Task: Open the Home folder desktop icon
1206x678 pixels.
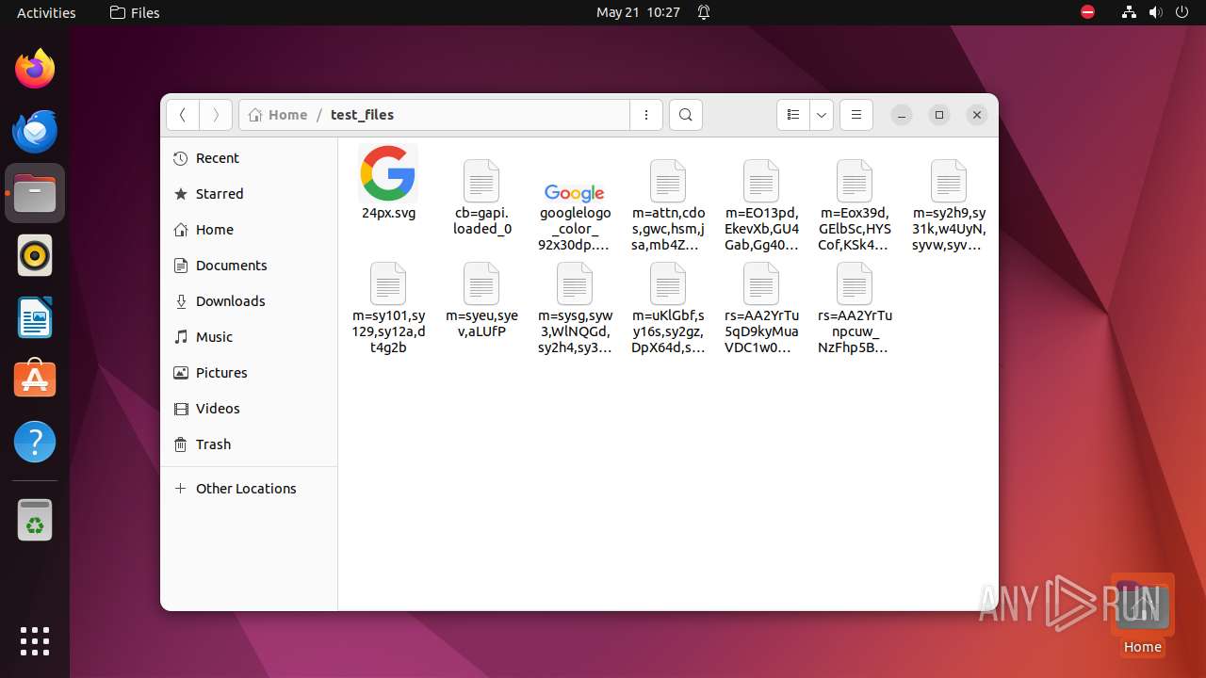Action: (1142, 615)
